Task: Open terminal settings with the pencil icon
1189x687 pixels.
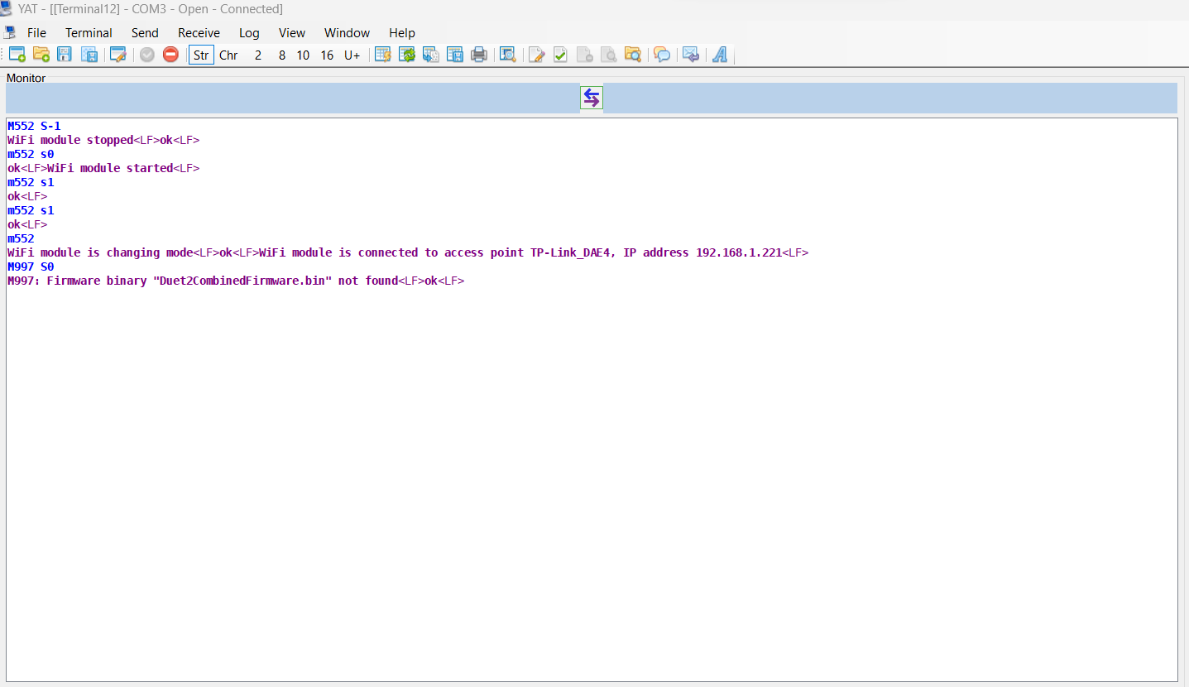Action: 118,55
